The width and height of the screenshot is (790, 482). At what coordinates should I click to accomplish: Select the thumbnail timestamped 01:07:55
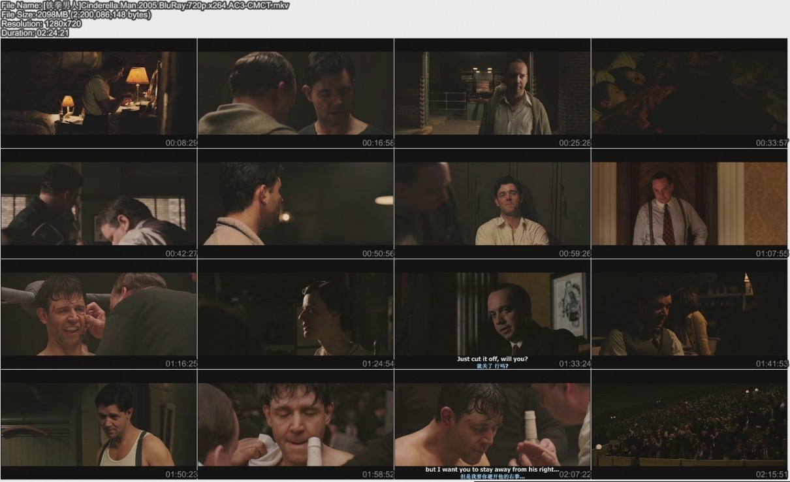point(689,204)
